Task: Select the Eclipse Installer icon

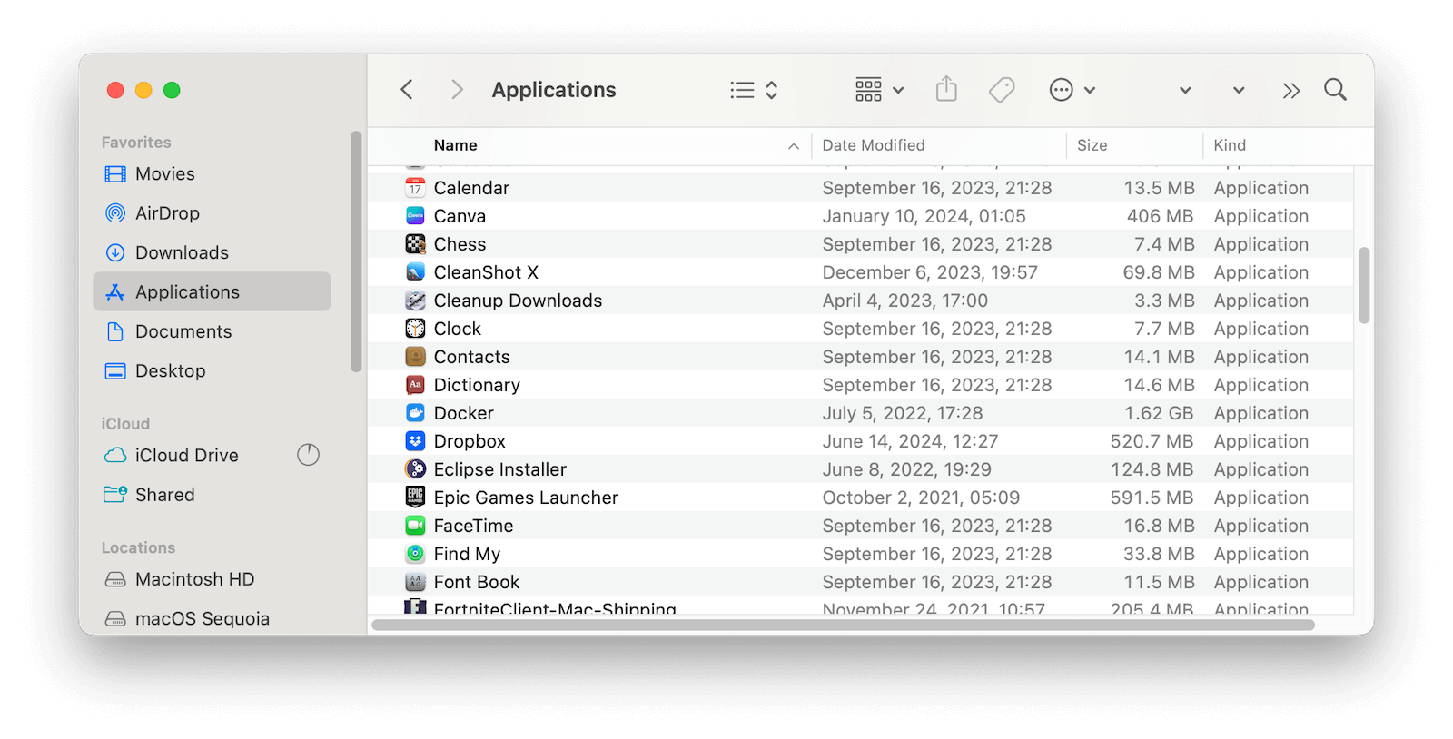Action: pyautogui.click(x=415, y=469)
